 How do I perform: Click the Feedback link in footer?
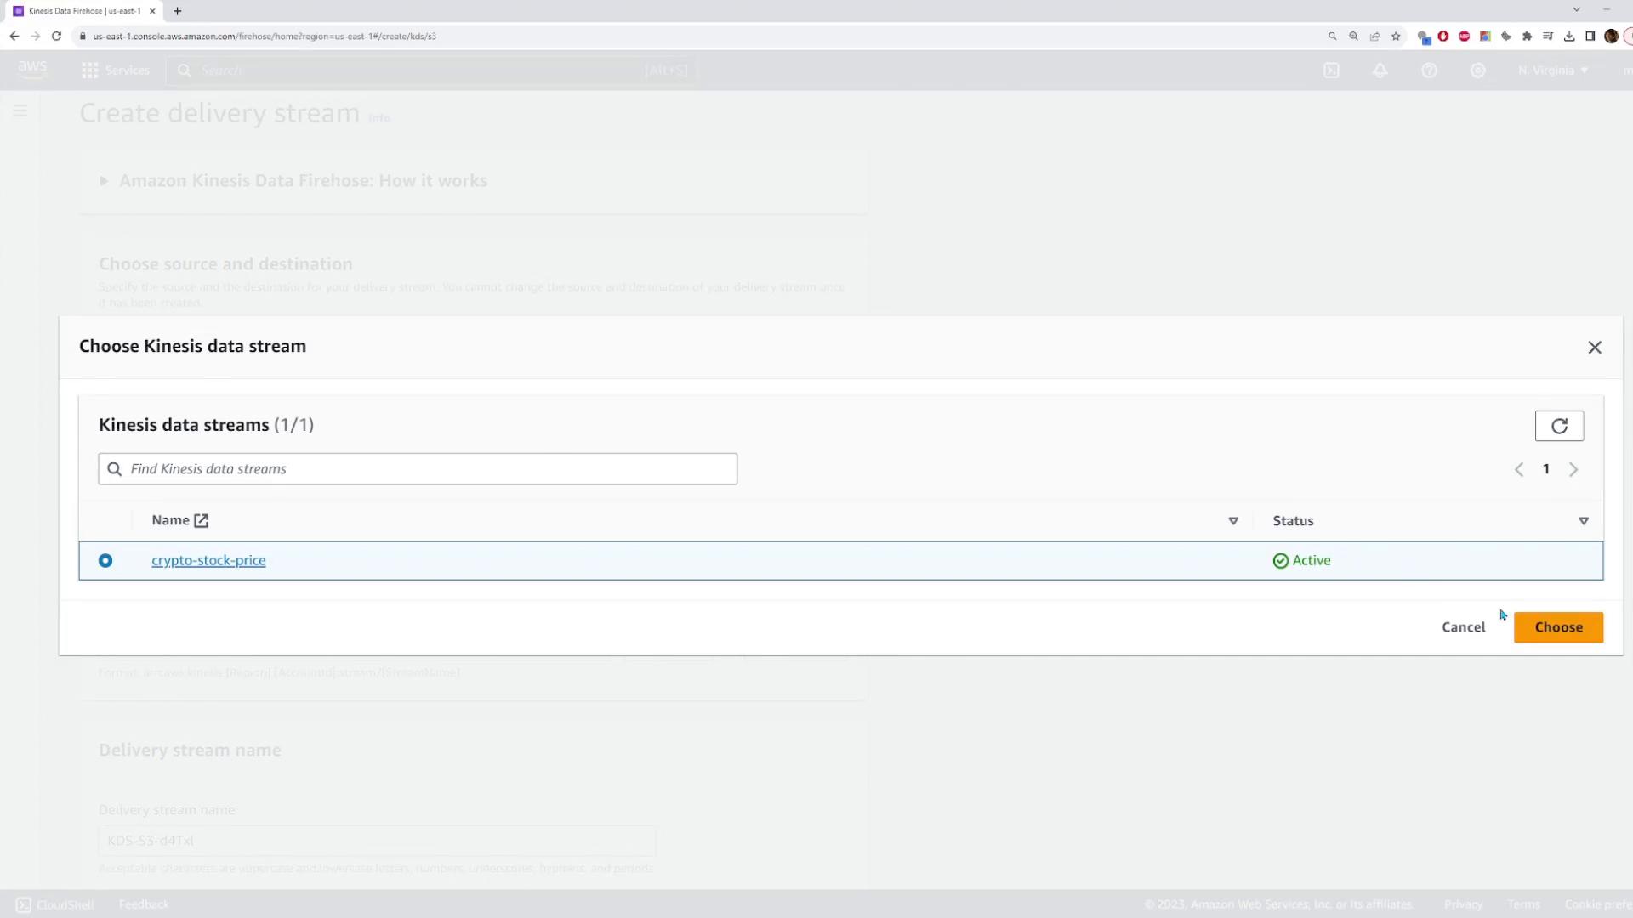click(x=144, y=904)
